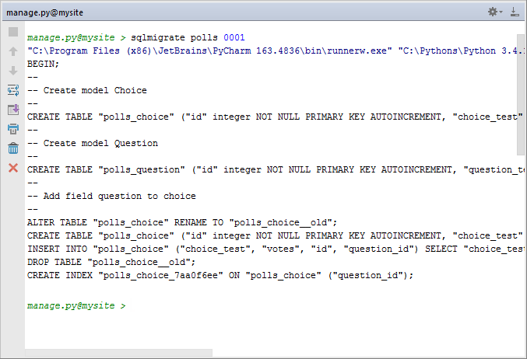Click the INSERT INTO polls_choice line

click(276, 249)
